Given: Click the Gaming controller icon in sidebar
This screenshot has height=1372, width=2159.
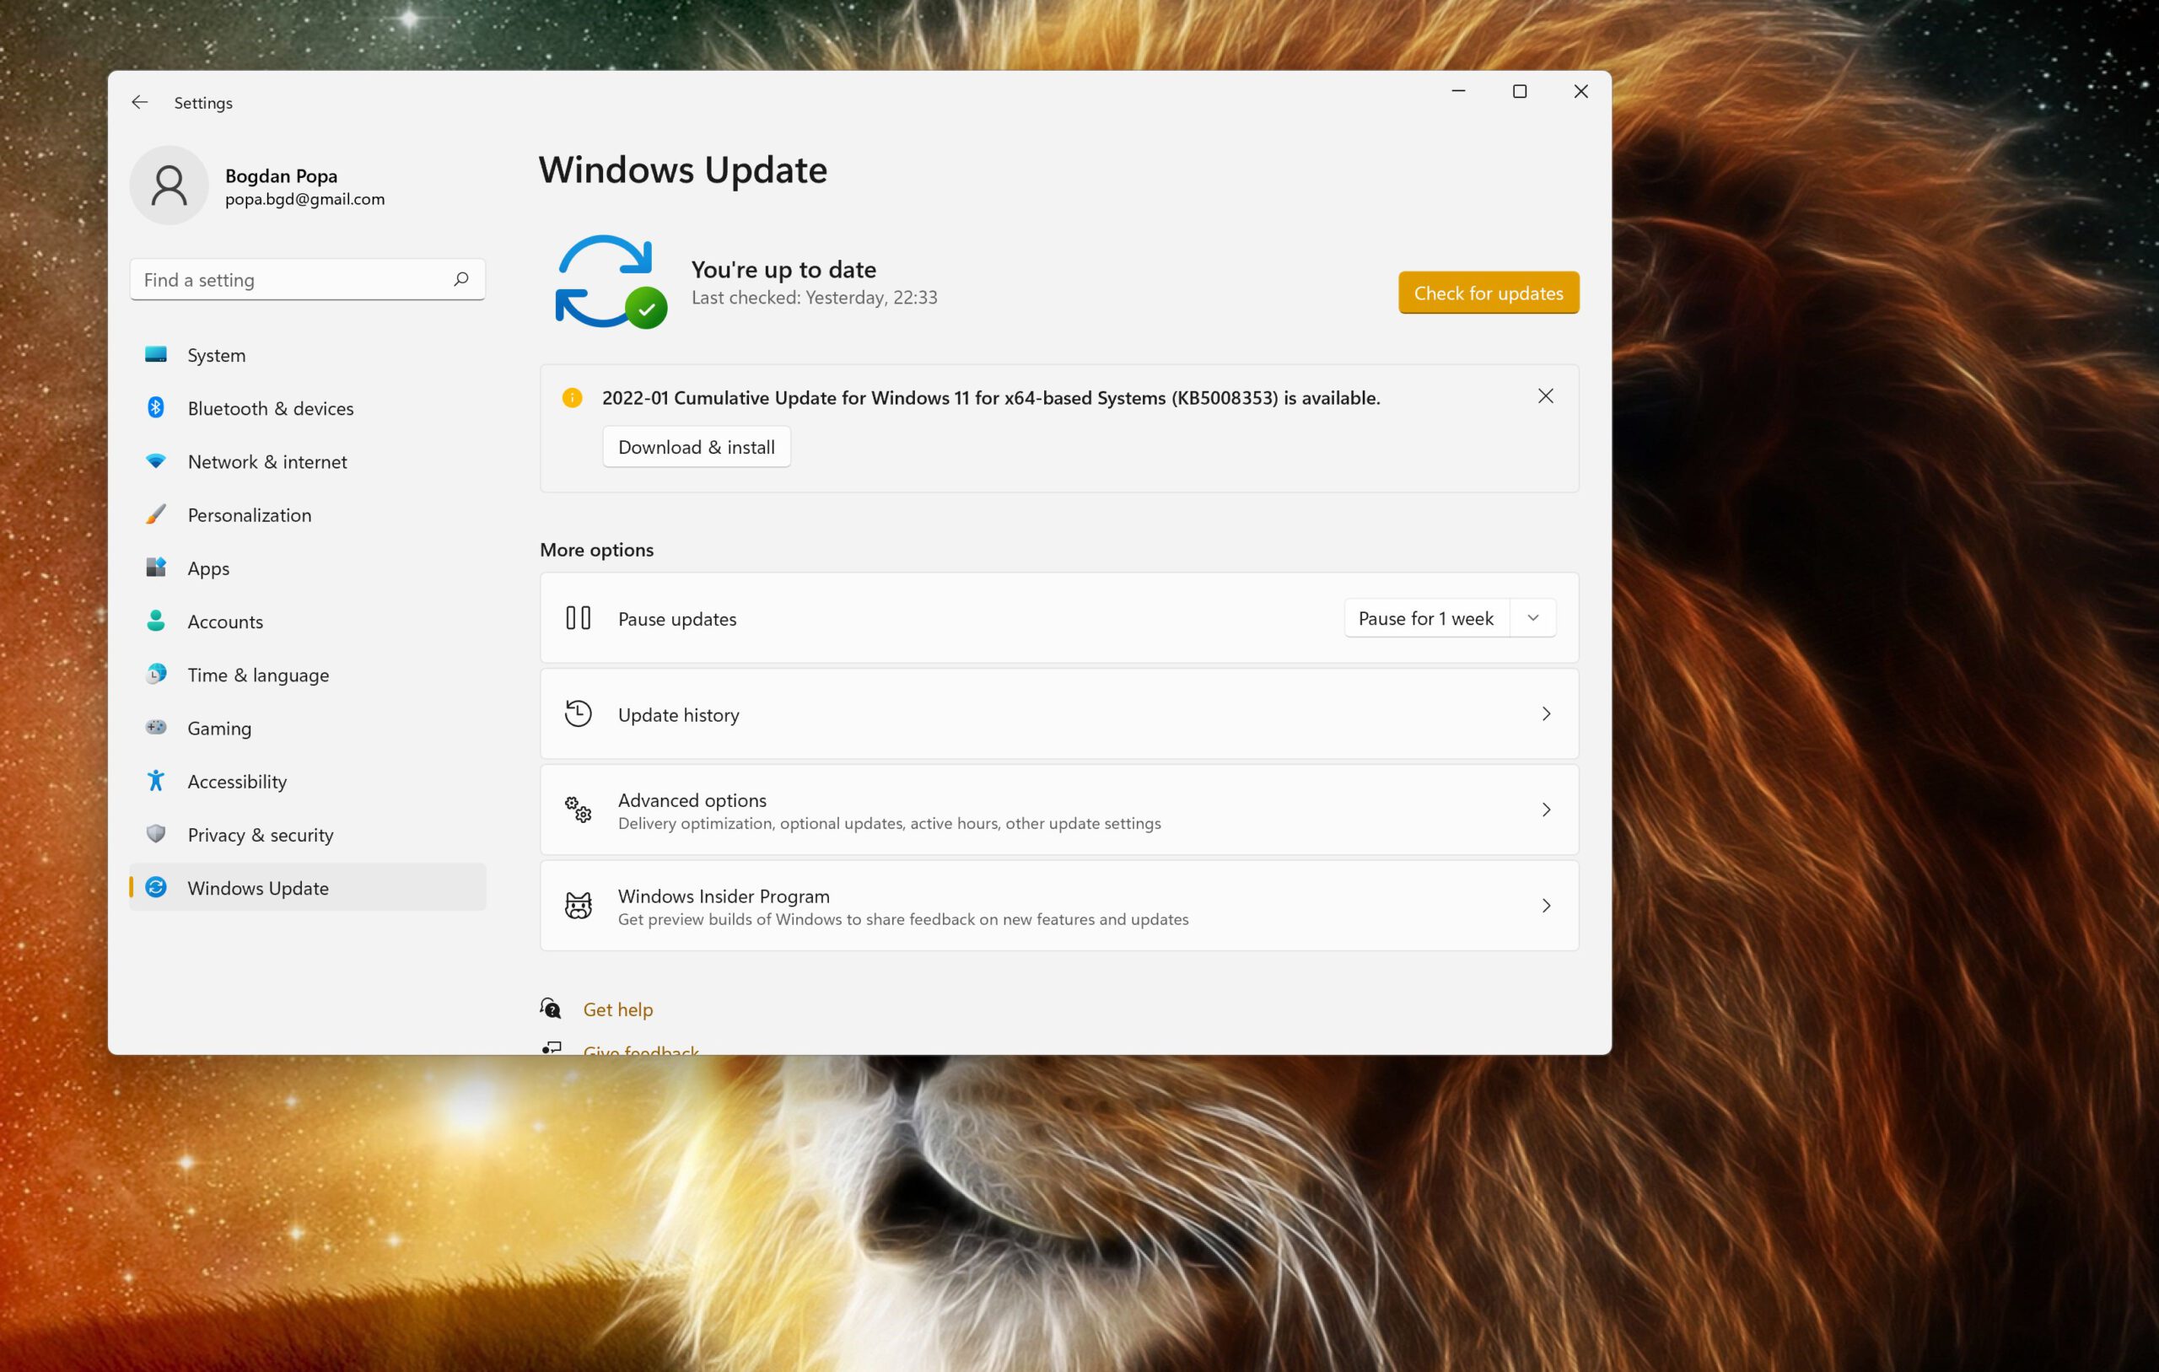Looking at the screenshot, I should (x=156, y=727).
